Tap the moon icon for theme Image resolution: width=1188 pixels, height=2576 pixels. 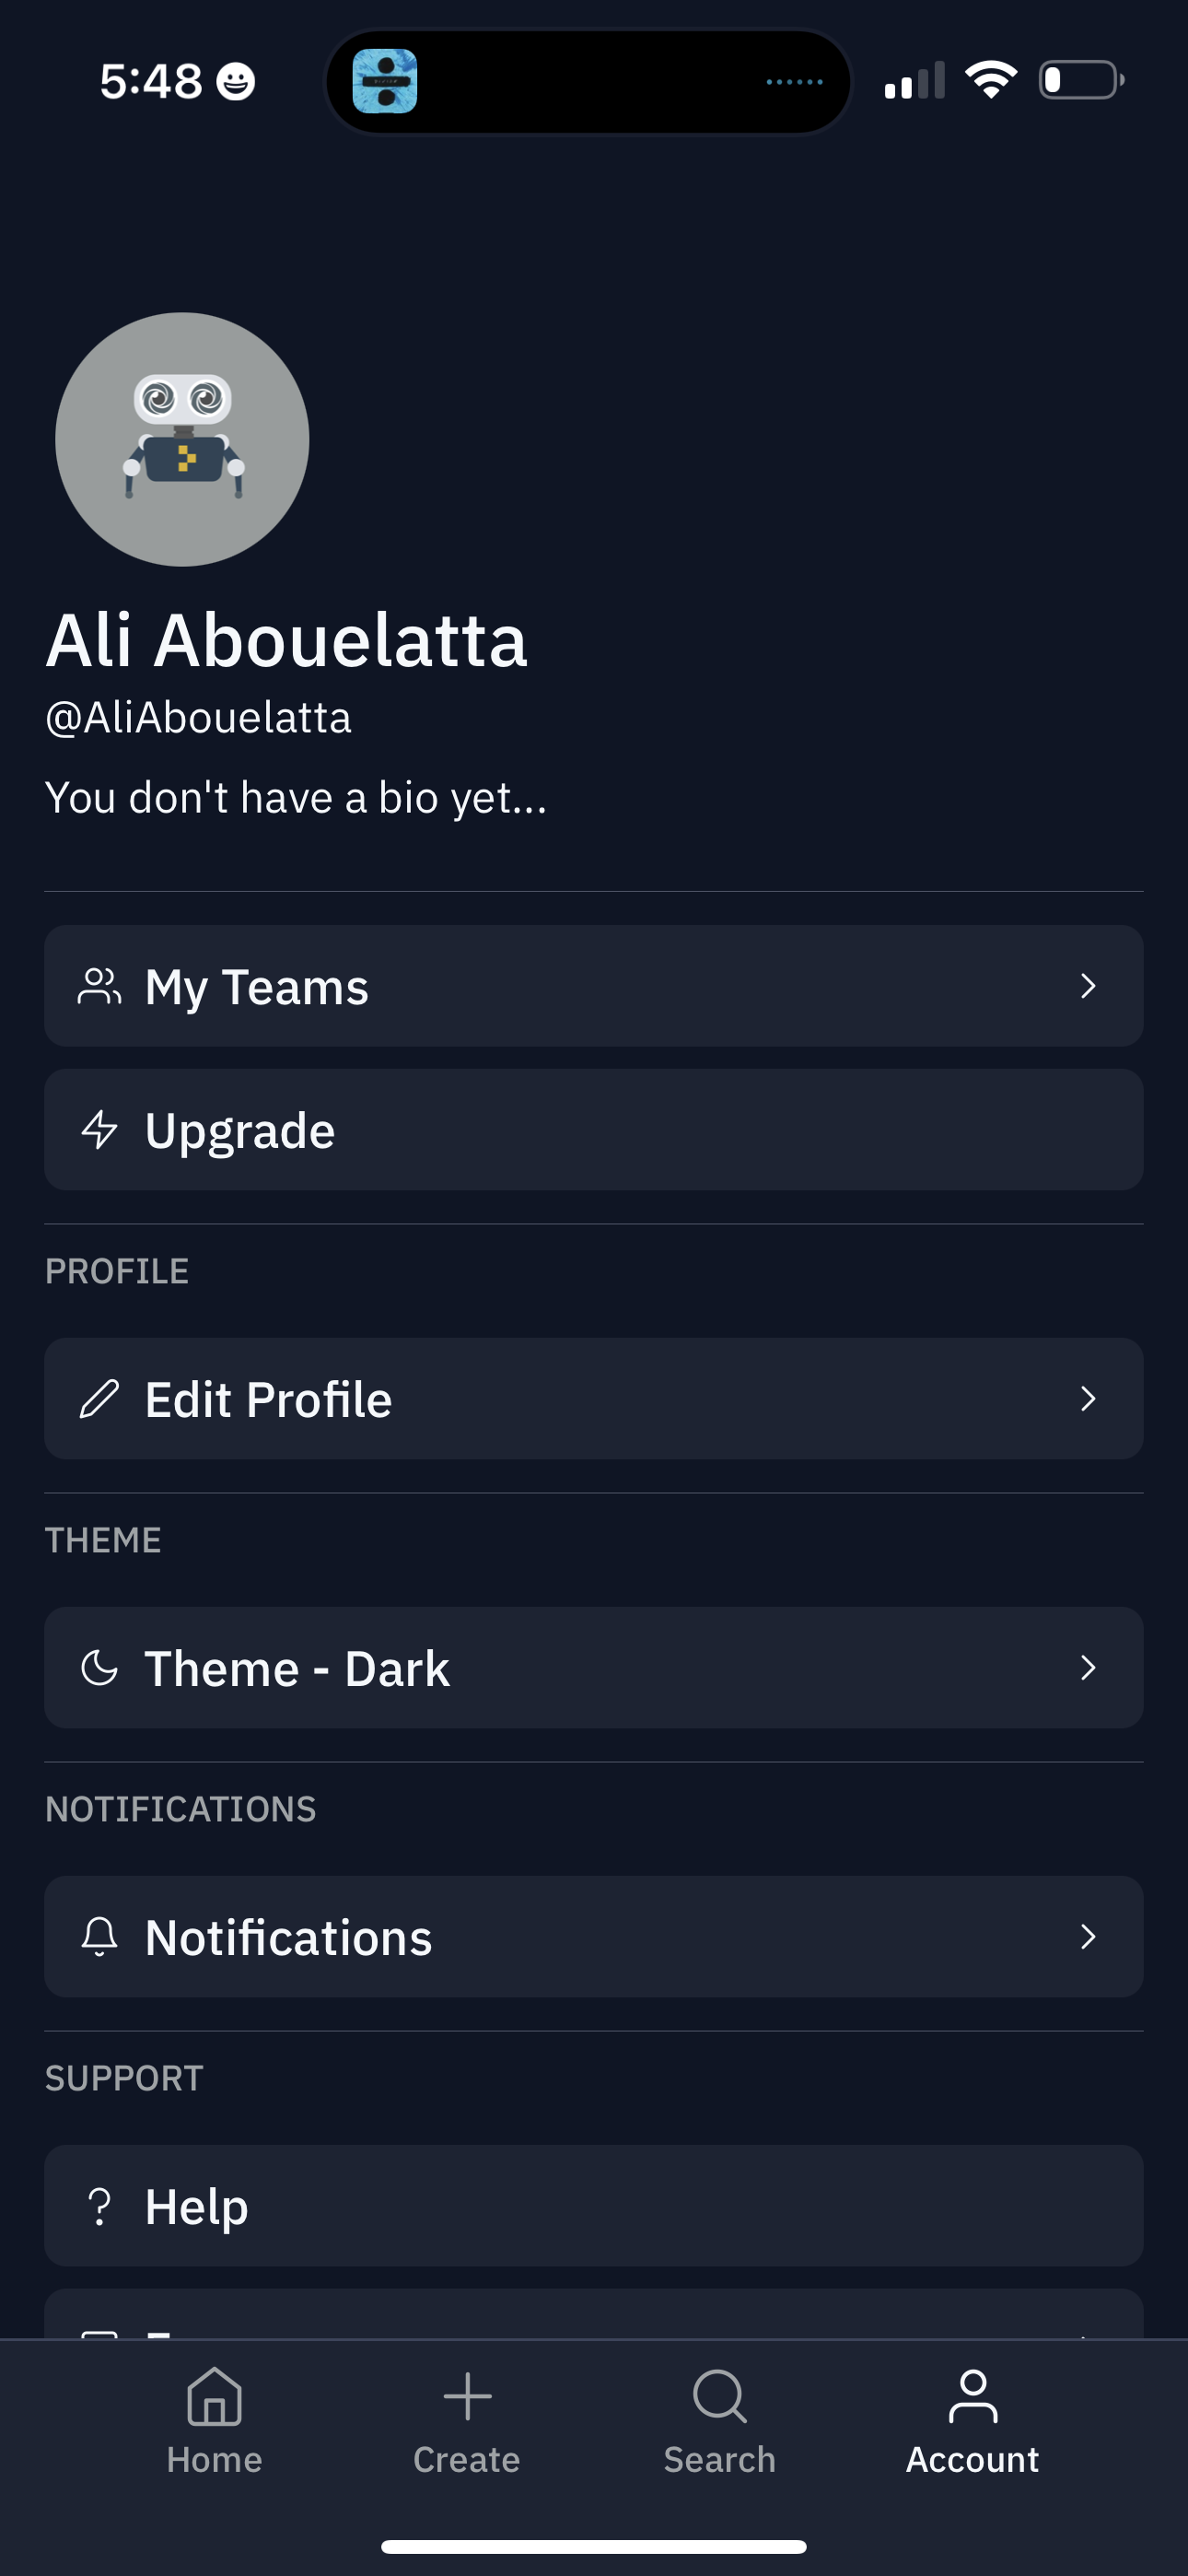[x=99, y=1668]
